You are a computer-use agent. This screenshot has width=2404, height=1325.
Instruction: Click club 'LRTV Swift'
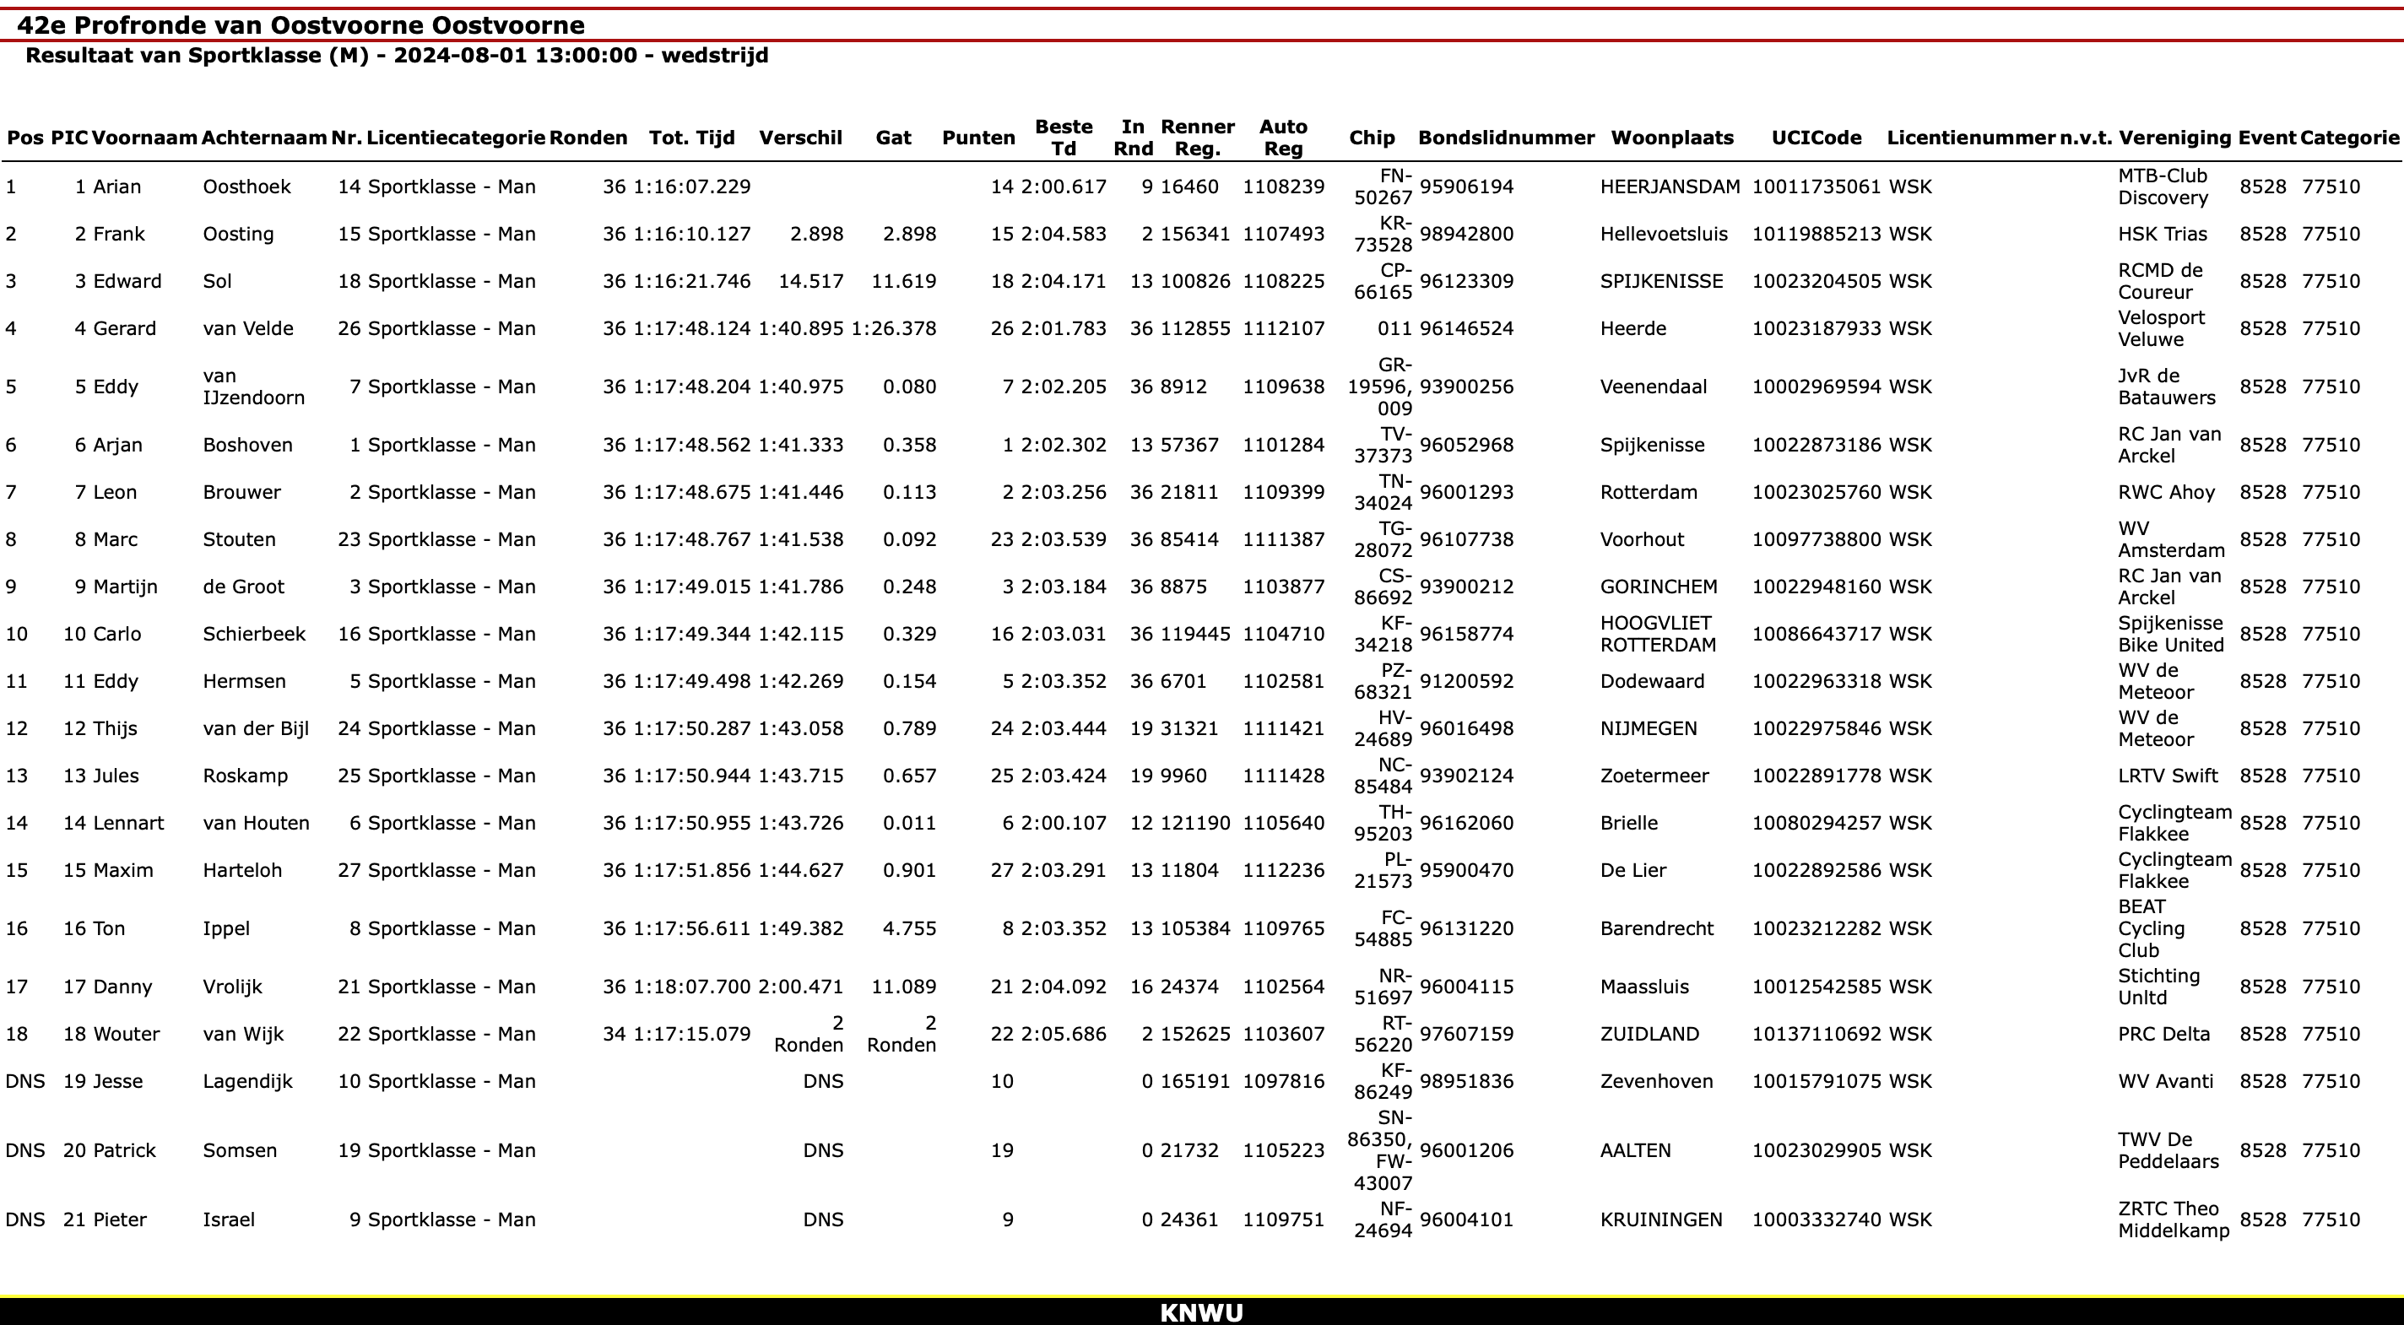coord(2168,776)
